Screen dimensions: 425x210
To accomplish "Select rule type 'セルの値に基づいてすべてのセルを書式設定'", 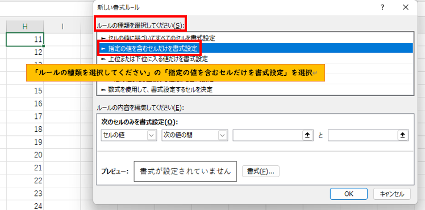I will [255, 38].
